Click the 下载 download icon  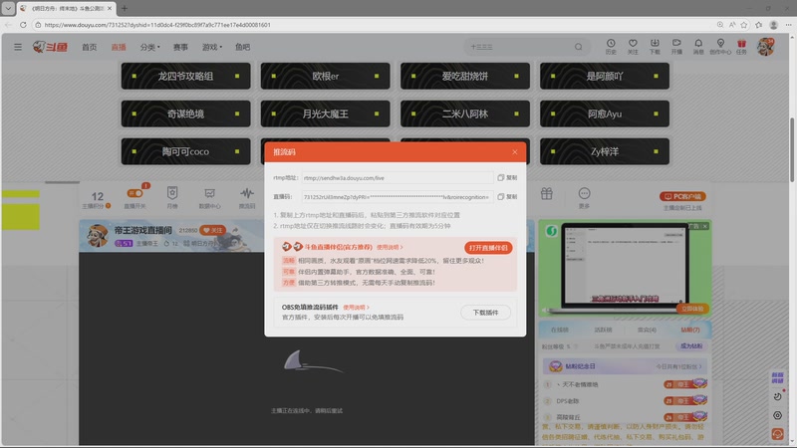tap(655, 47)
